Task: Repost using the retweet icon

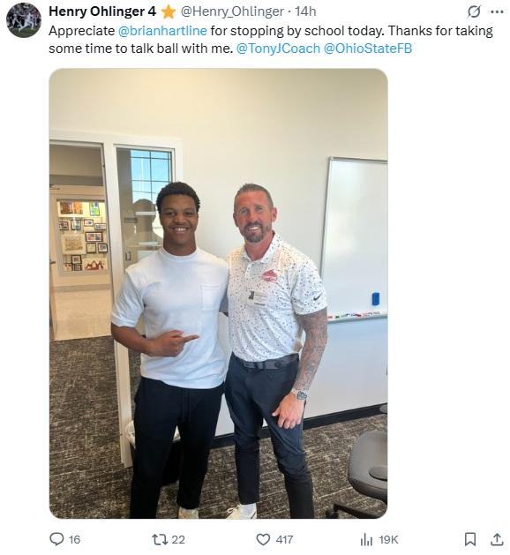Action: [x=160, y=539]
